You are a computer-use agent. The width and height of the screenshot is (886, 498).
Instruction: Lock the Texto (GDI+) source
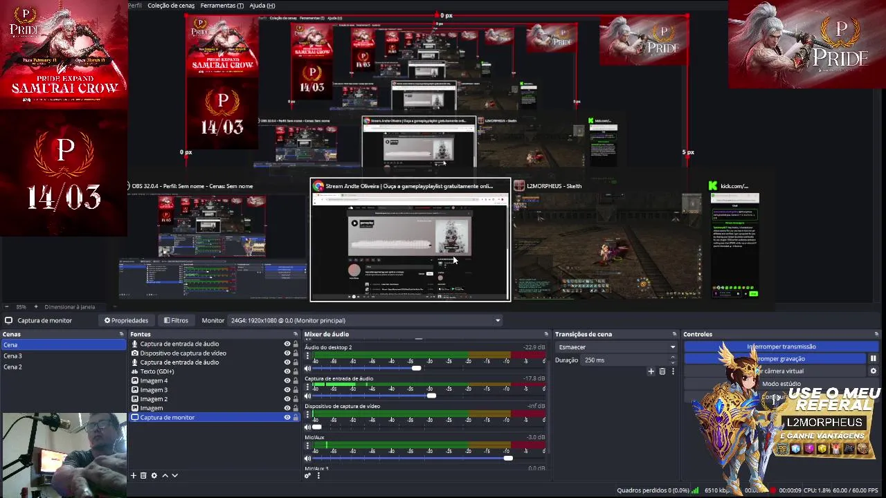[x=296, y=371]
